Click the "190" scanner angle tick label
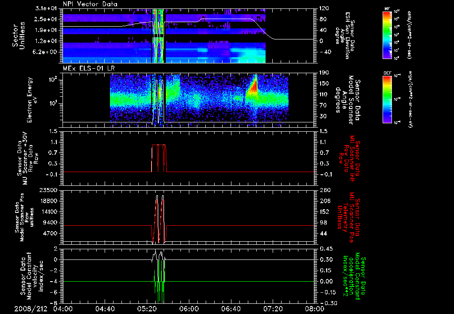The height and width of the screenshot is (314, 454). (324, 73)
